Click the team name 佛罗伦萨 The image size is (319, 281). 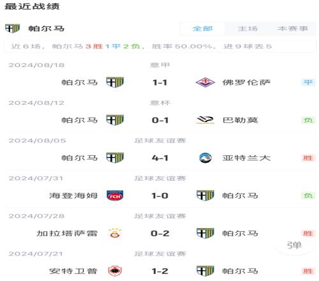click(246, 82)
